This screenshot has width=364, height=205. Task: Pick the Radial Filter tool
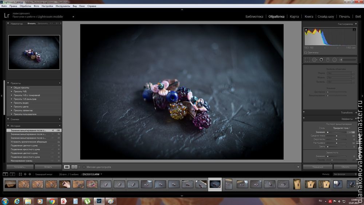334,60
